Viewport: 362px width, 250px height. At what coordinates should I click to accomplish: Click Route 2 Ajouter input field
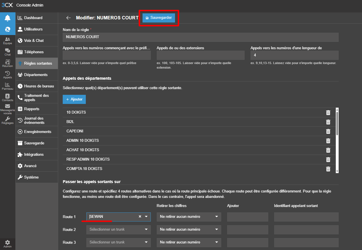point(248,229)
